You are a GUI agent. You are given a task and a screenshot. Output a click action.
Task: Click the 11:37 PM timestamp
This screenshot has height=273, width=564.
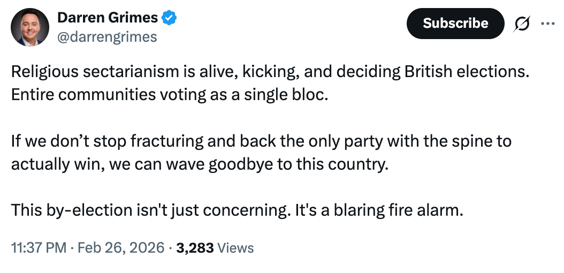pyautogui.click(x=39, y=248)
